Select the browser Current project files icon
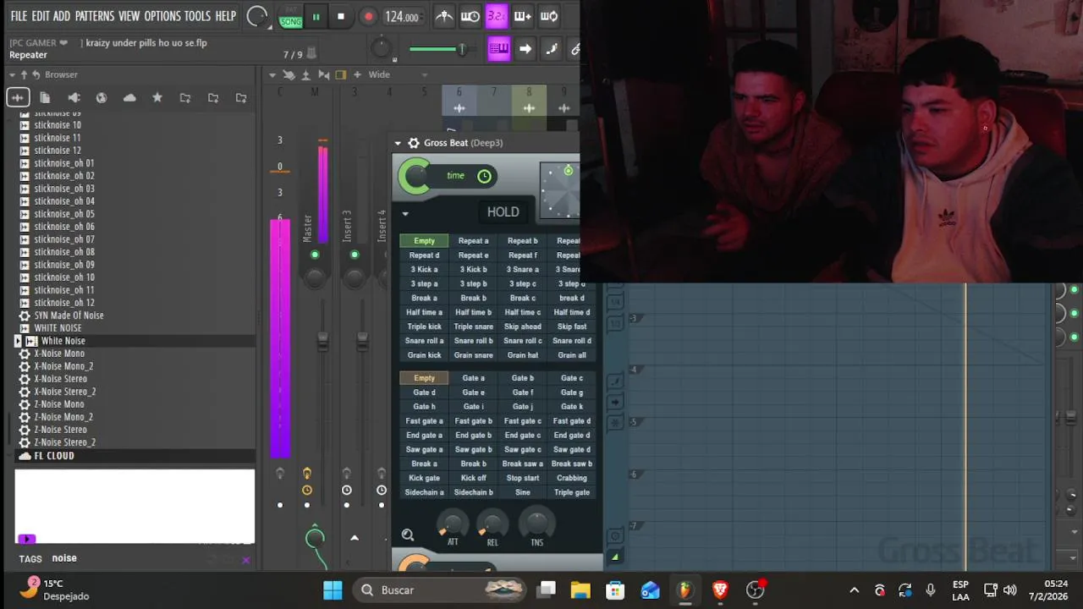The image size is (1083, 609). pyautogui.click(x=45, y=97)
